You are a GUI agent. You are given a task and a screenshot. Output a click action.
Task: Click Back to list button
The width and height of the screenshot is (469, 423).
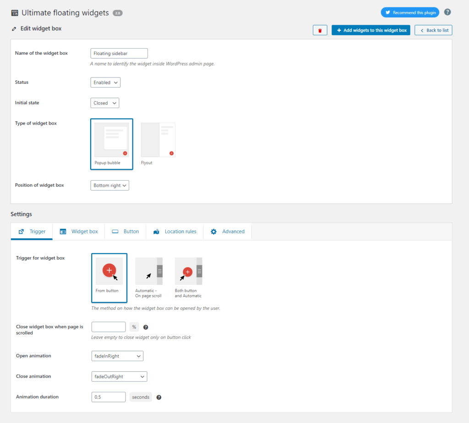click(x=433, y=30)
